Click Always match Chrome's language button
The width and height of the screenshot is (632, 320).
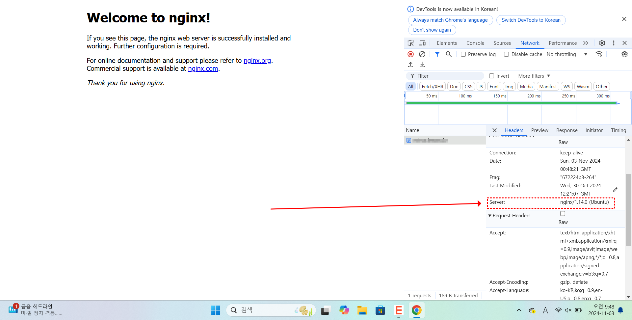[x=450, y=20]
